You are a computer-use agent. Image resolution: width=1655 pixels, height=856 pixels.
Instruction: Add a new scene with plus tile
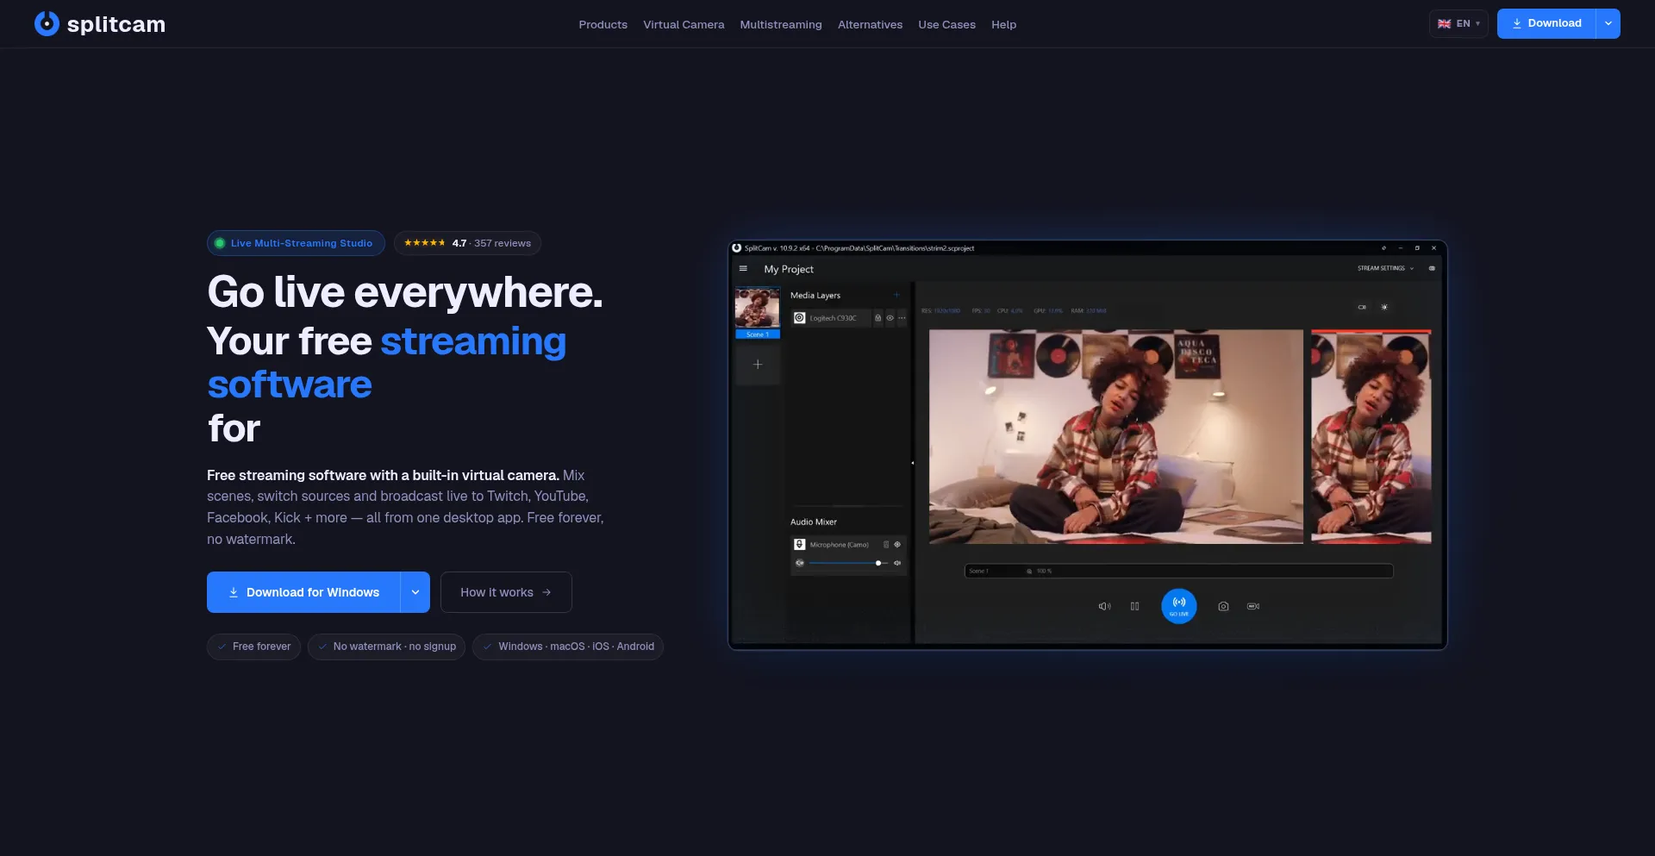[x=758, y=365]
